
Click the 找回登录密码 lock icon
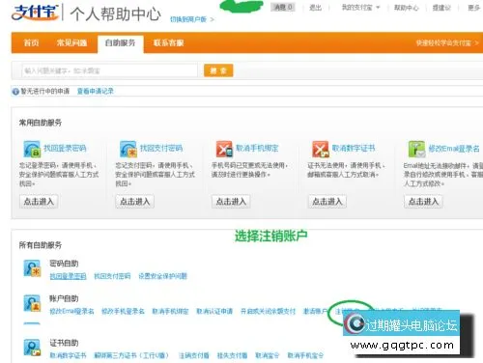(32, 149)
